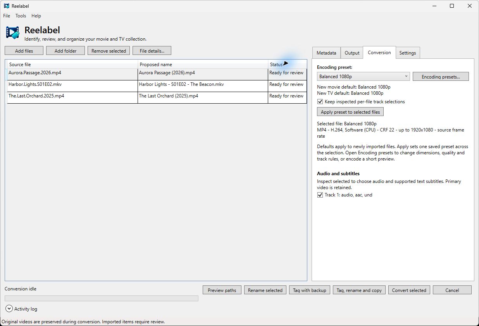
Task: Sort by Source file column header
Action: (x=73, y=64)
